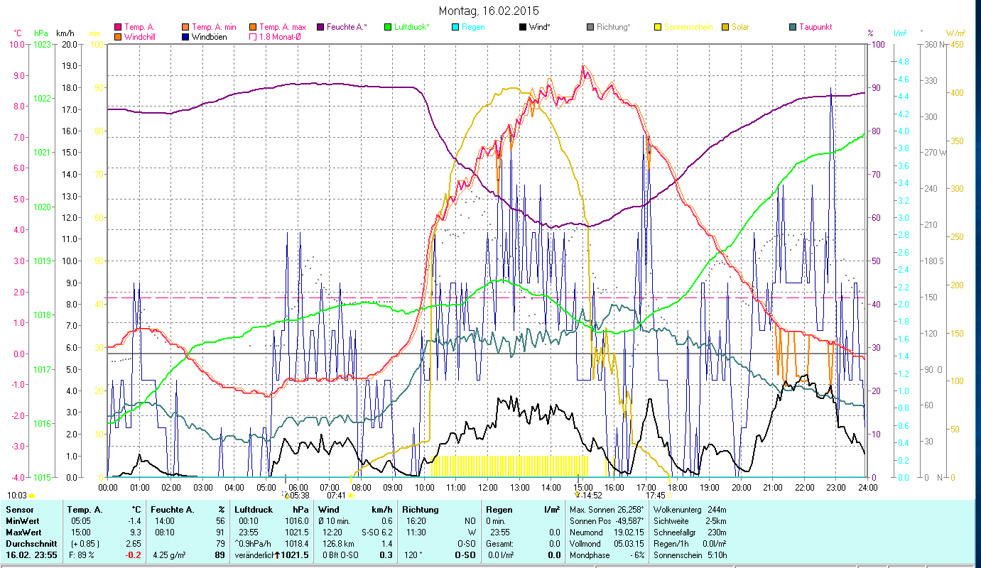Click the Max. Sonnen 26,258° entry
This screenshot has width=981, height=568.
607,510
